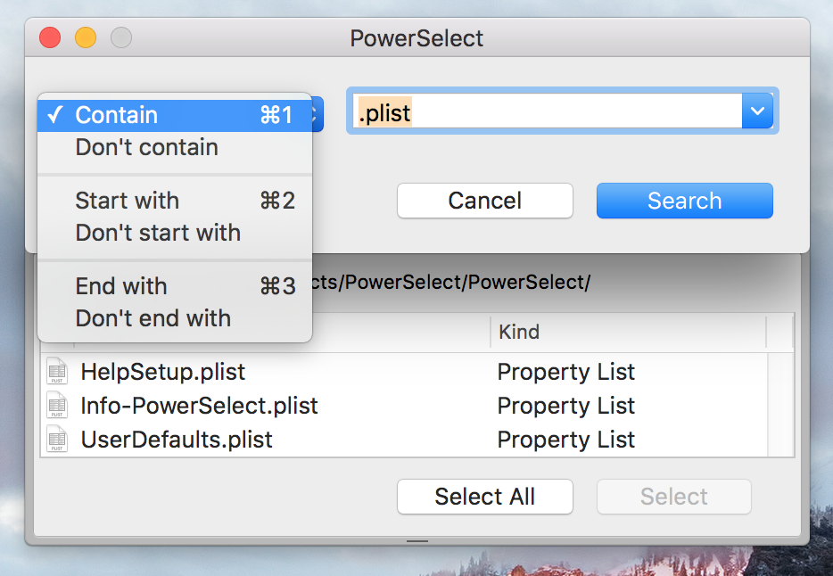Open the search text history dropdown arrow
Viewport: 833px width, 576px height.
(x=757, y=111)
